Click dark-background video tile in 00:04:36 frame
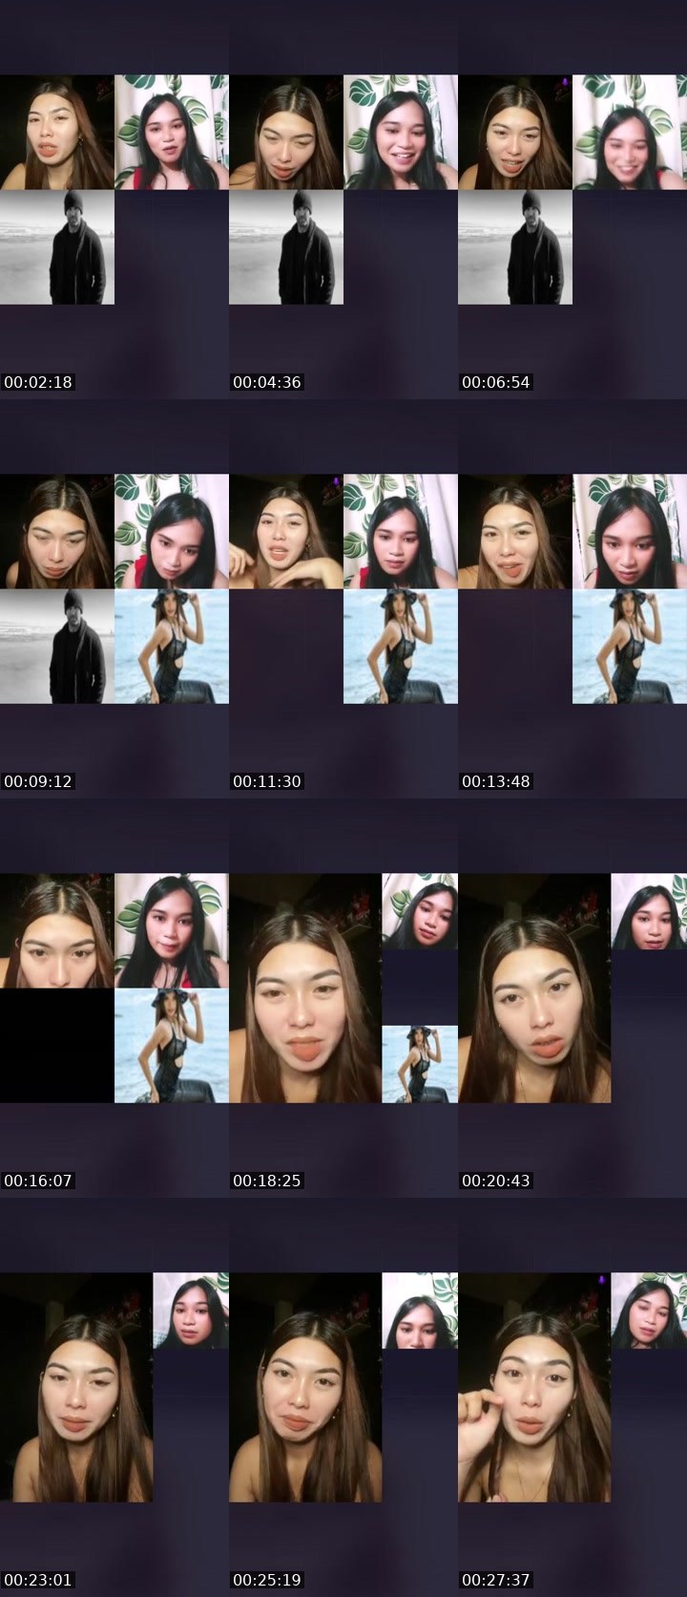Screen dimensions: 687x1597 (286, 132)
